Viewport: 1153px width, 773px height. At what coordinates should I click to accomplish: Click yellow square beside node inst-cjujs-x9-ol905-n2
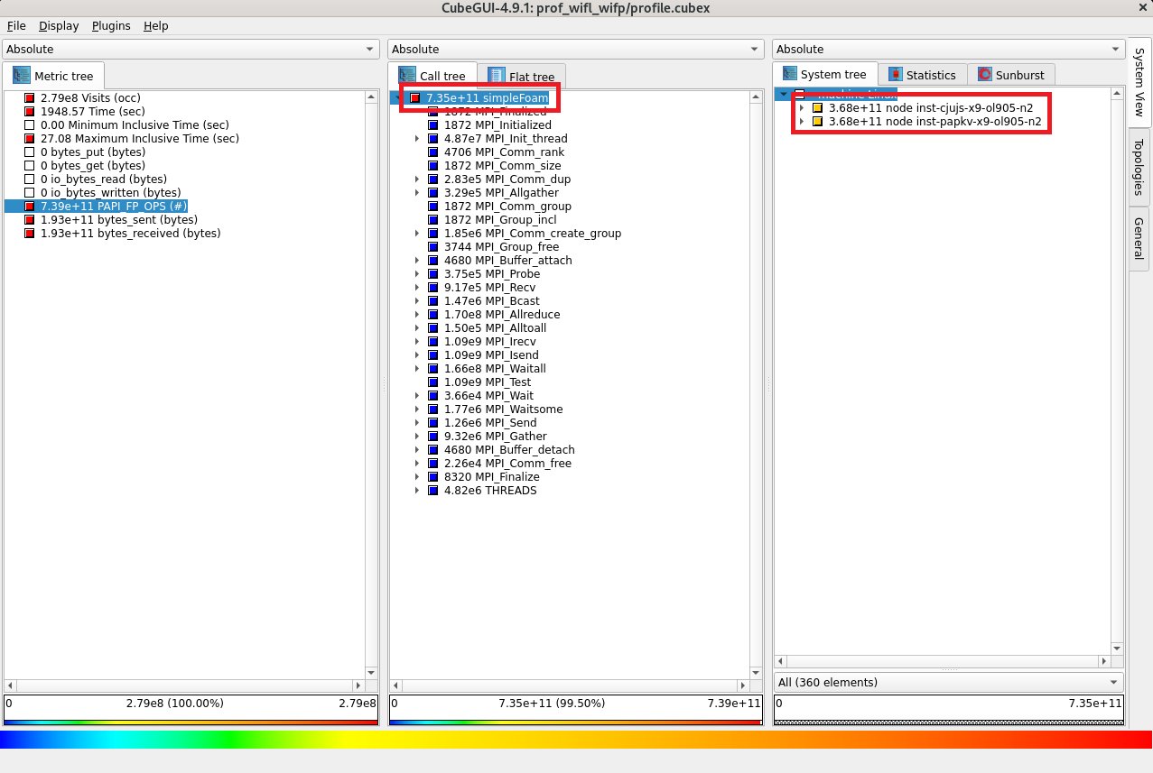(x=818, y=107)
